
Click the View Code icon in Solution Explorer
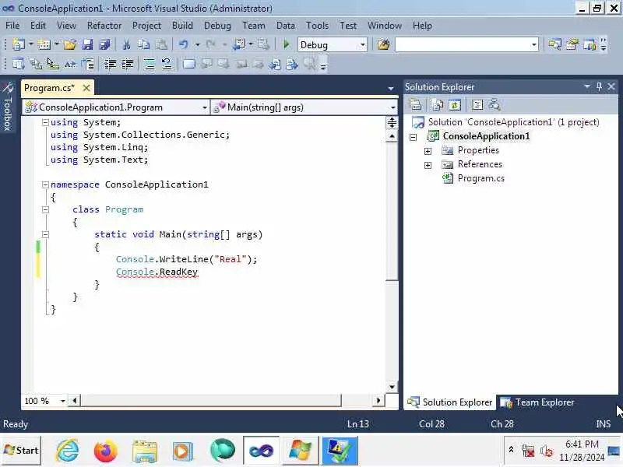(477, 105)
